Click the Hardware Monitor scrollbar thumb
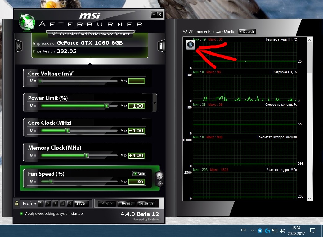 click(309, 58)
